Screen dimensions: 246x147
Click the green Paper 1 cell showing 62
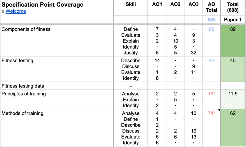pos(233,127)
